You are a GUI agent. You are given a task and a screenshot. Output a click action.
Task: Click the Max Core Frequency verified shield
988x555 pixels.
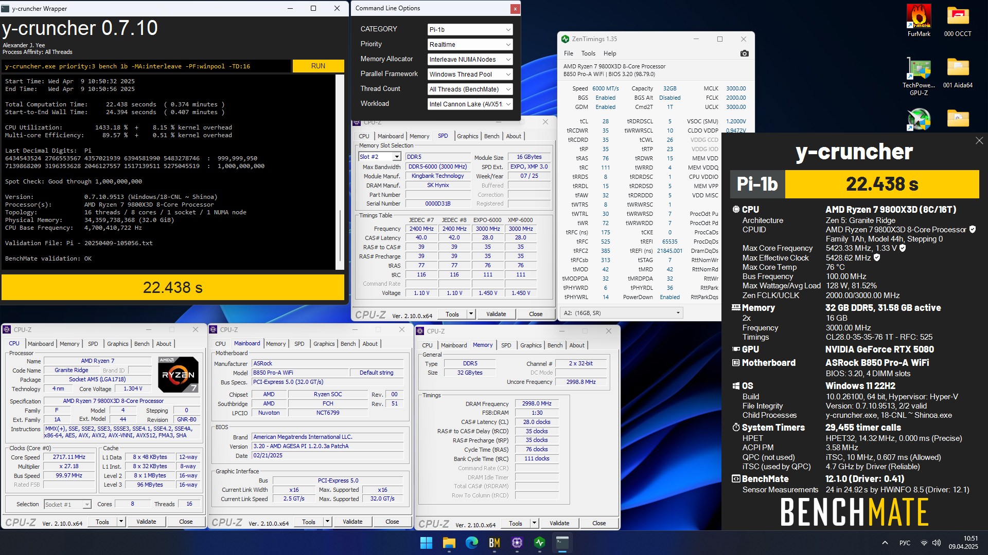click(903, 248)
